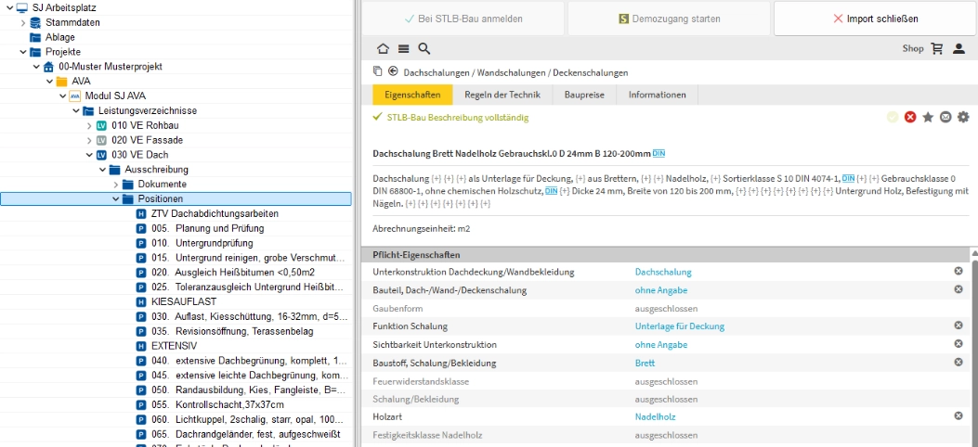Viewport: 978px width, 447px height.
Task: Click the Dachschalung property value link
Action: point(663,272)
